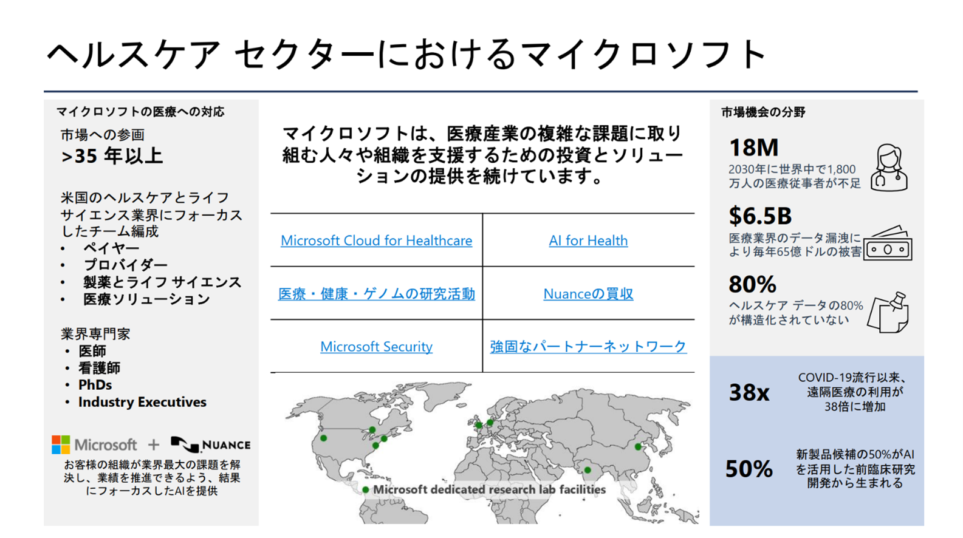Click the pinned documents icon beside 80%
Image resolution: width=963 pixels, height=538 pixels.
[x=888, y=313]
